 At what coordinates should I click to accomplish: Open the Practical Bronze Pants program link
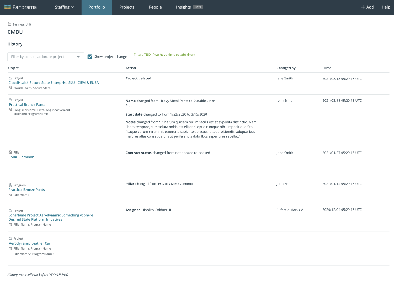pos(27,190)
